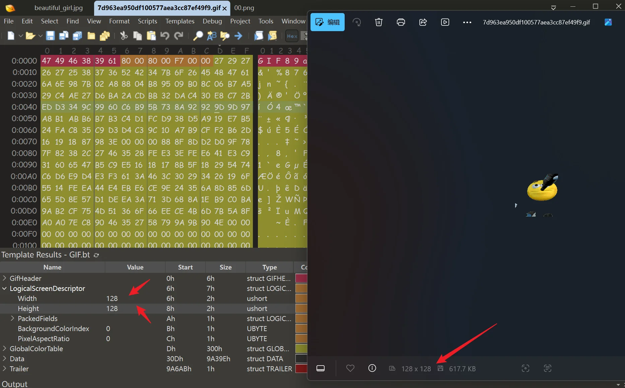
Task: Click the Cut scissors icon
Action: click(124, 36)
